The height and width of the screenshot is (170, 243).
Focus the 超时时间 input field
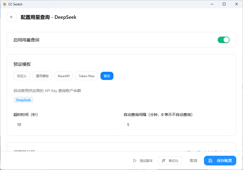click(x=66, y=125)
